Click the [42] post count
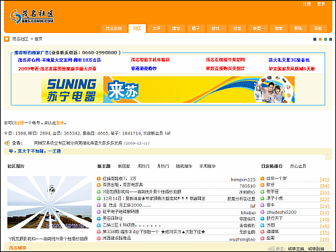336x252 pixels. (325, 179)
